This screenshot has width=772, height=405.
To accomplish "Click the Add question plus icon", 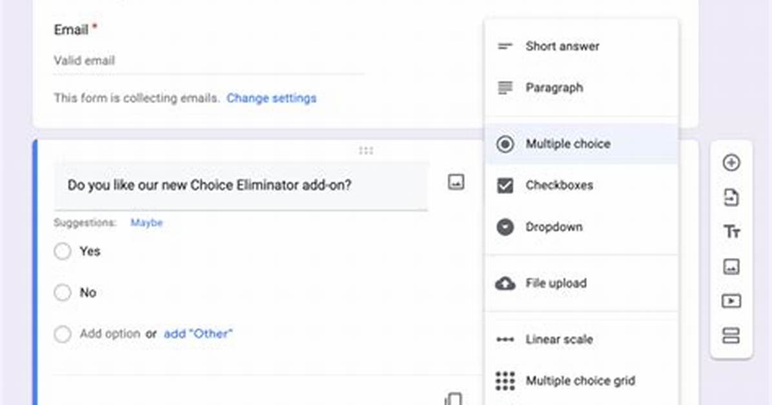I will (731, 163).
